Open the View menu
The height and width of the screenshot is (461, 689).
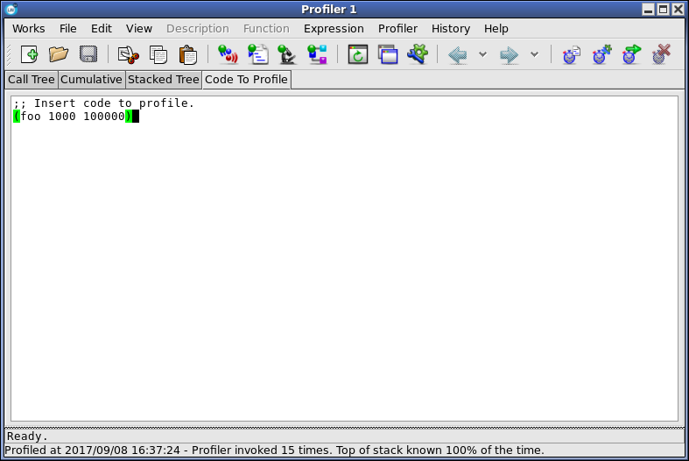[139, 29]
